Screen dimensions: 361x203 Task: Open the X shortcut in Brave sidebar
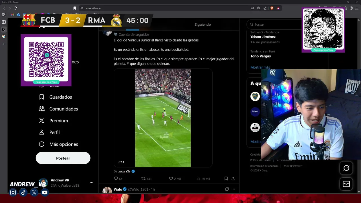4,29
